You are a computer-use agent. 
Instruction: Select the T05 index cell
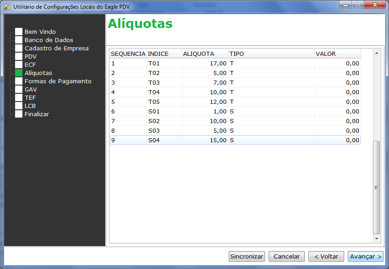point(164,102)
